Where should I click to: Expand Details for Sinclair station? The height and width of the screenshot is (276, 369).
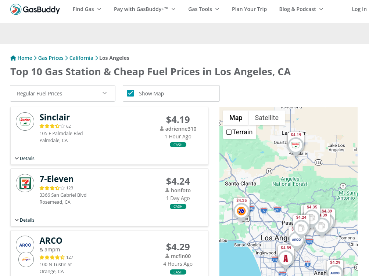pos(25,159)
